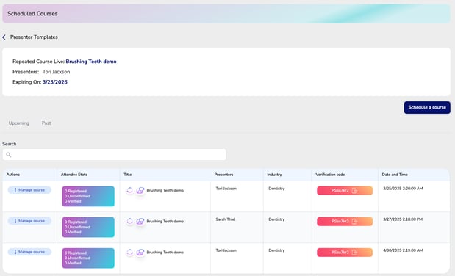
Task: Click the Schedule a course button
Action: point(427,107)
